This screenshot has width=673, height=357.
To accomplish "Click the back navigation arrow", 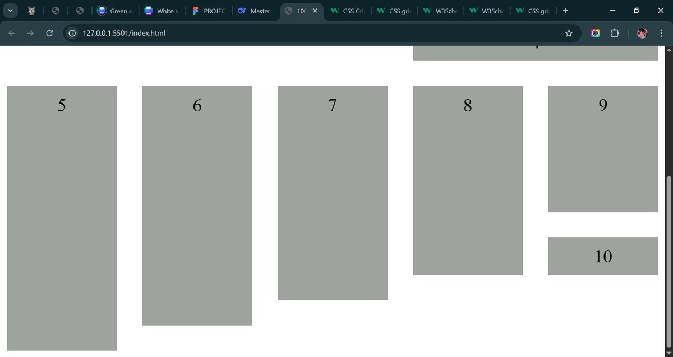I will pyautogui.click(x=11, y=33).
